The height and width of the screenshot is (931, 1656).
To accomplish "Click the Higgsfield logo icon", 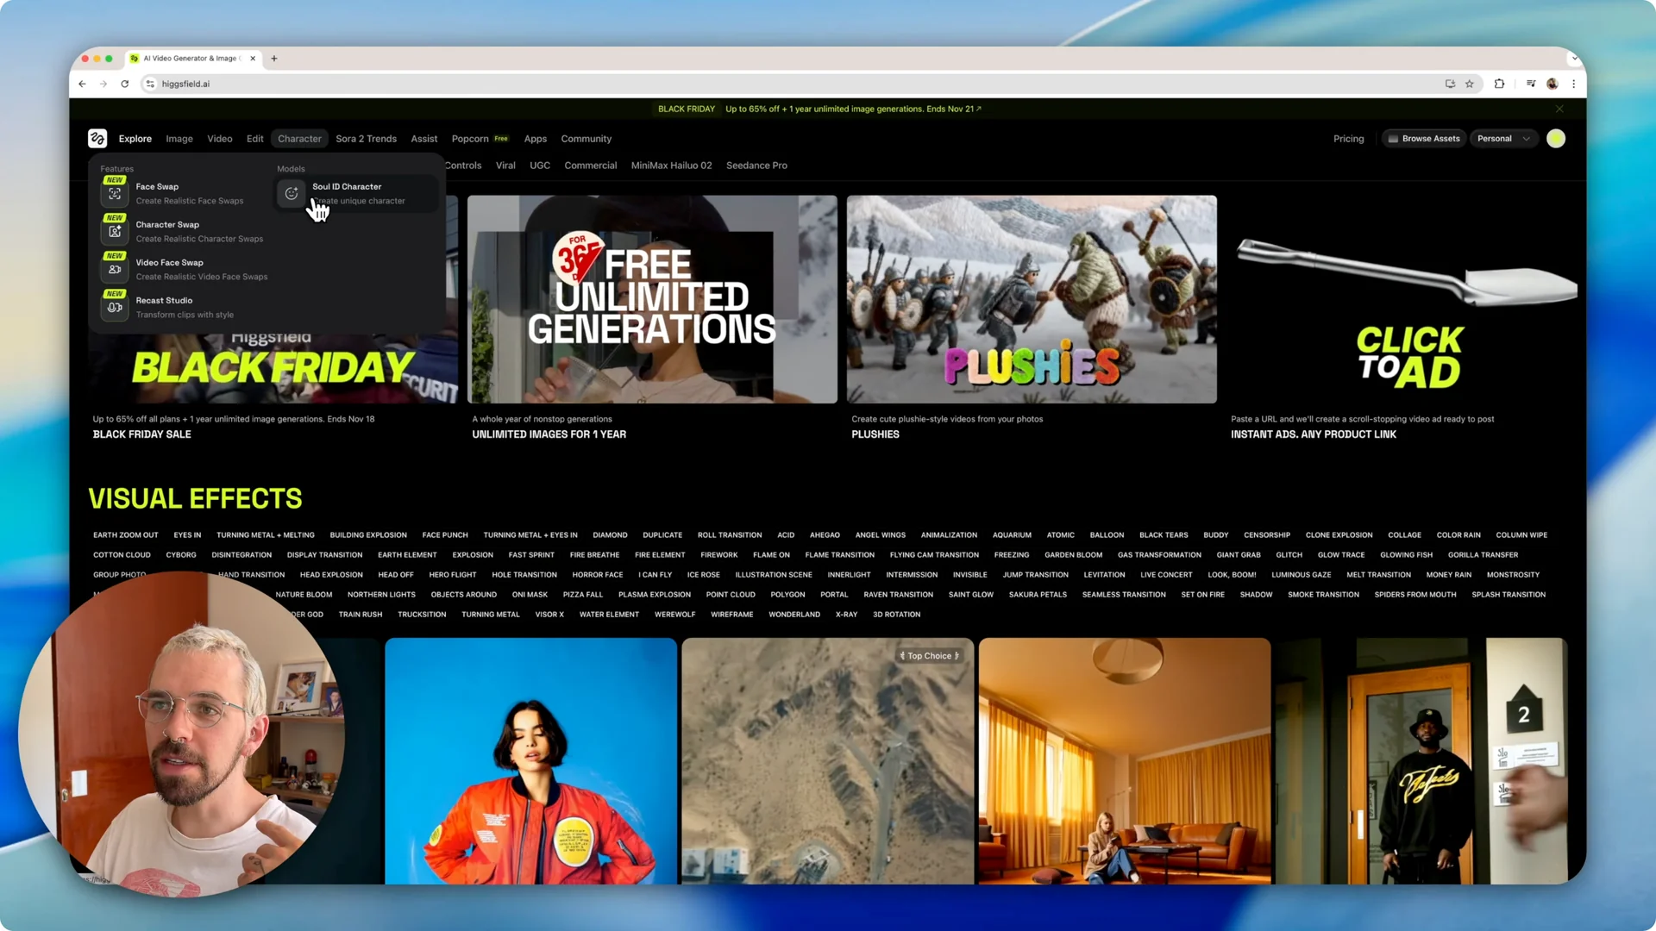I will [x=97, y=139].
